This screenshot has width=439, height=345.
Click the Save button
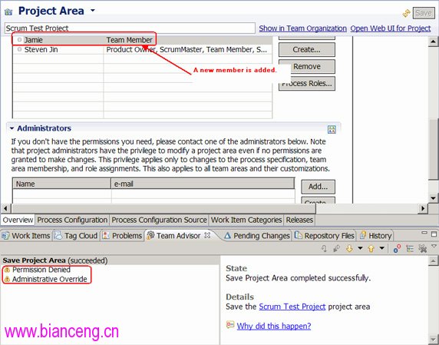pos(424,13)
